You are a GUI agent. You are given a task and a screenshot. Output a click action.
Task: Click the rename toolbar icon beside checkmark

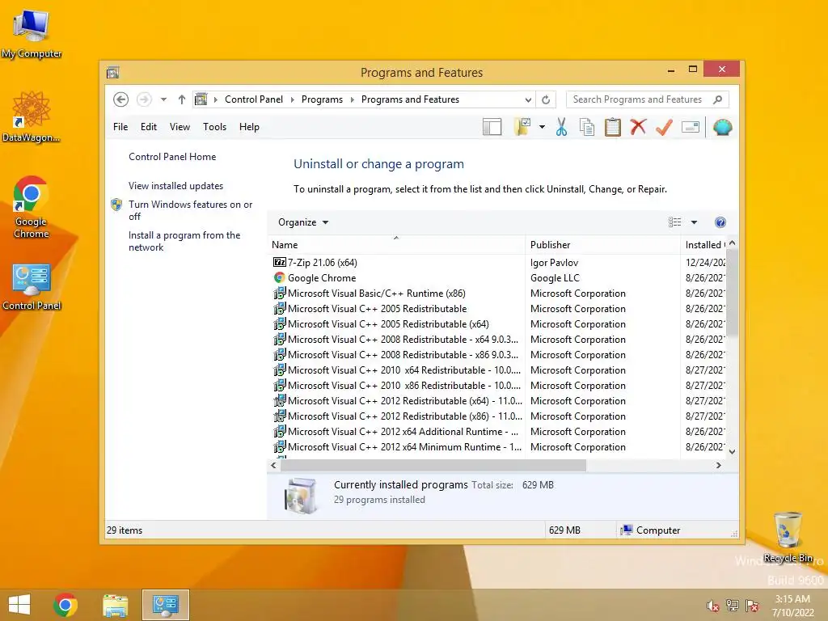(x=691, y=127)
